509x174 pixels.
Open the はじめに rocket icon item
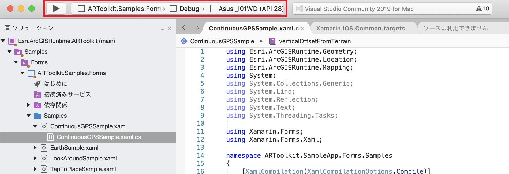(38, 84)
